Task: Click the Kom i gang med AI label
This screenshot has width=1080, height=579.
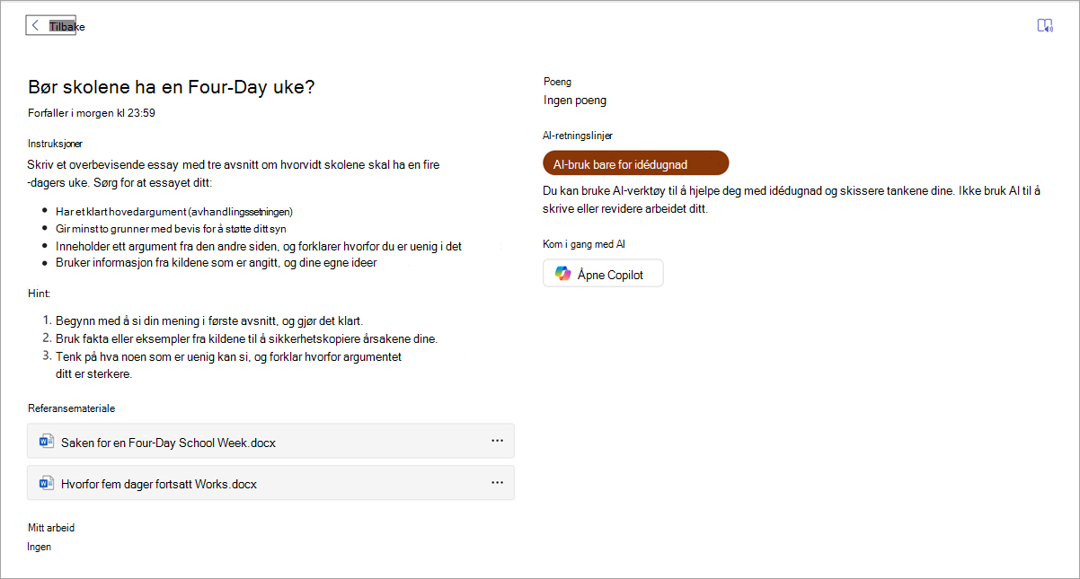Action: click(583, 244)
